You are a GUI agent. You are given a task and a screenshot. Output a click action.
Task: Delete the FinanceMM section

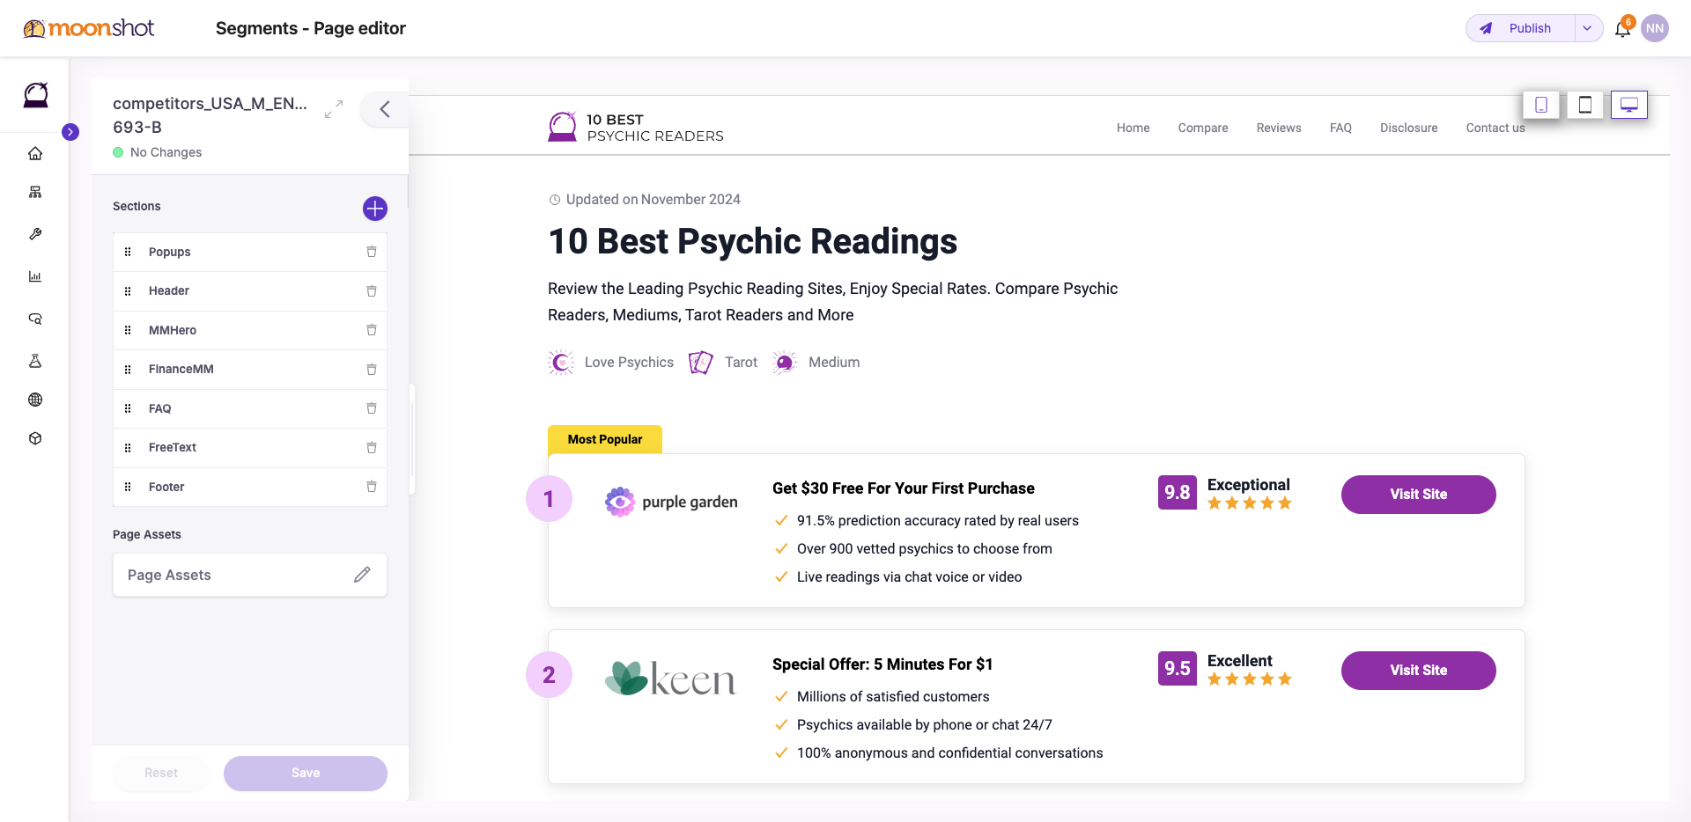372,370
